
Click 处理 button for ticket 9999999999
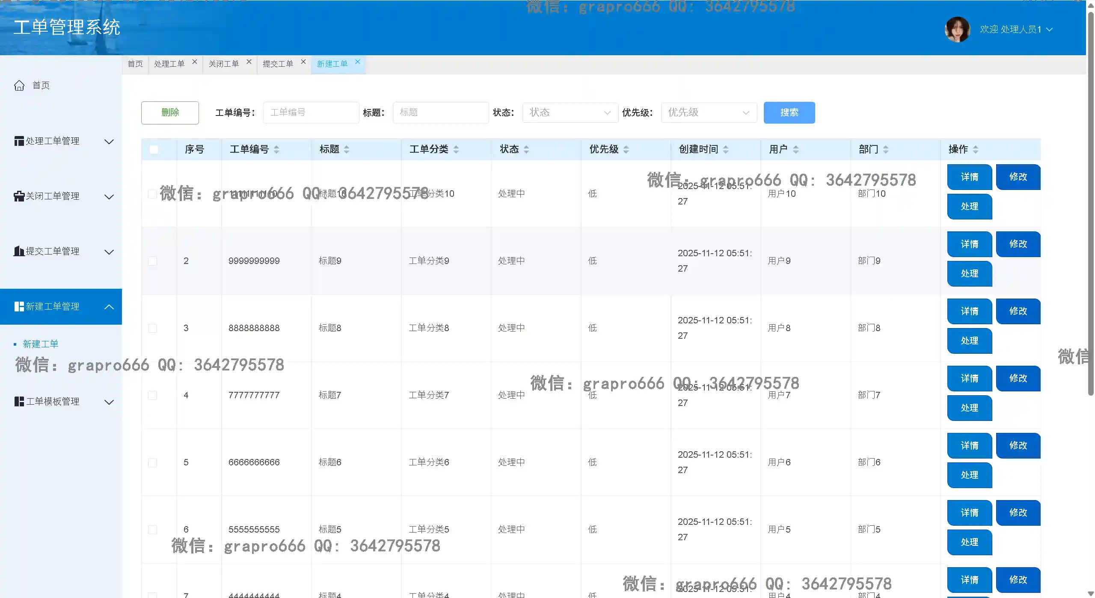click(969, 274)
